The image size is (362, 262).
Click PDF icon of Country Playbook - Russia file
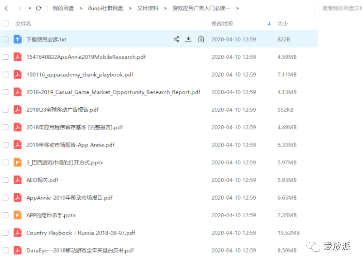(x=18, y=233)
